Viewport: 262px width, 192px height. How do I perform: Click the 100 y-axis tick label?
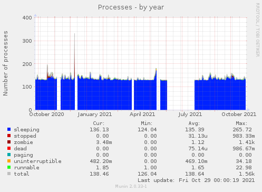point(27,87)
